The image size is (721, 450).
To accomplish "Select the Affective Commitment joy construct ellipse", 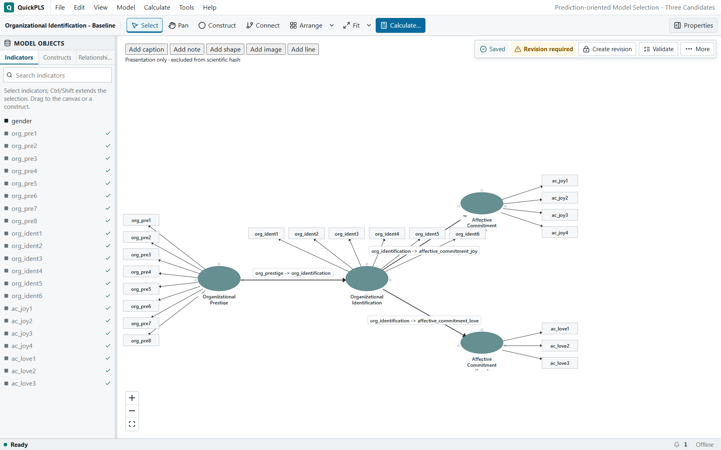I will [482, 203].
